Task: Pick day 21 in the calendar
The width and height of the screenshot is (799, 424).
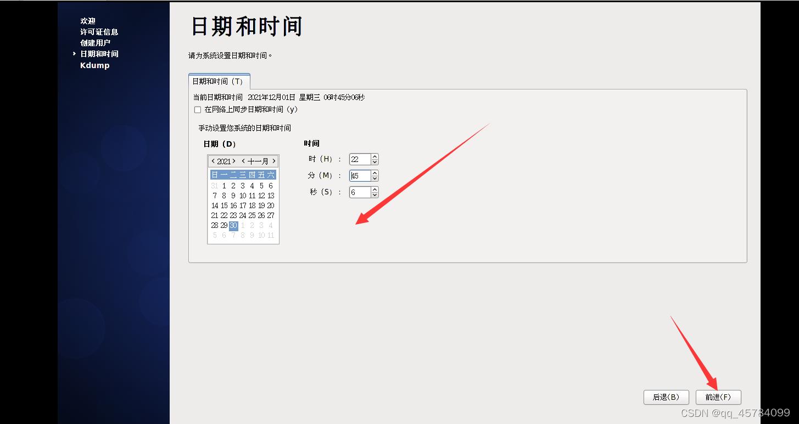Action: tap(215, 215)
